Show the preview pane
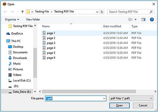 coord(143,19)
